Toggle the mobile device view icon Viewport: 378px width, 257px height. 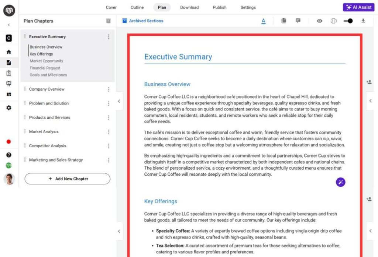[x=334, y=21]
